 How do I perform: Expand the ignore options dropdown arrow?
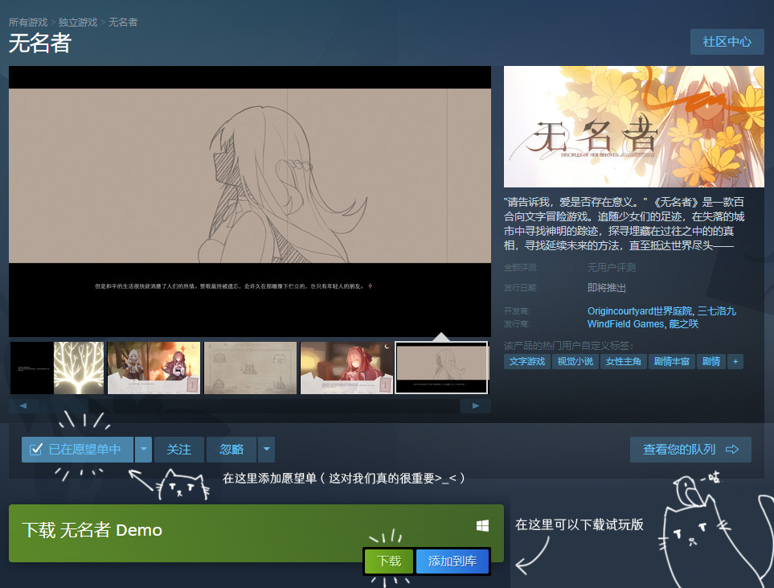point(266,449)
